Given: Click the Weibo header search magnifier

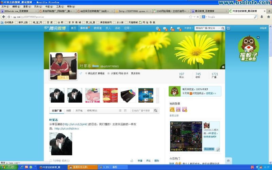Looking at the screenshot, I should click(x=223, y=28).
